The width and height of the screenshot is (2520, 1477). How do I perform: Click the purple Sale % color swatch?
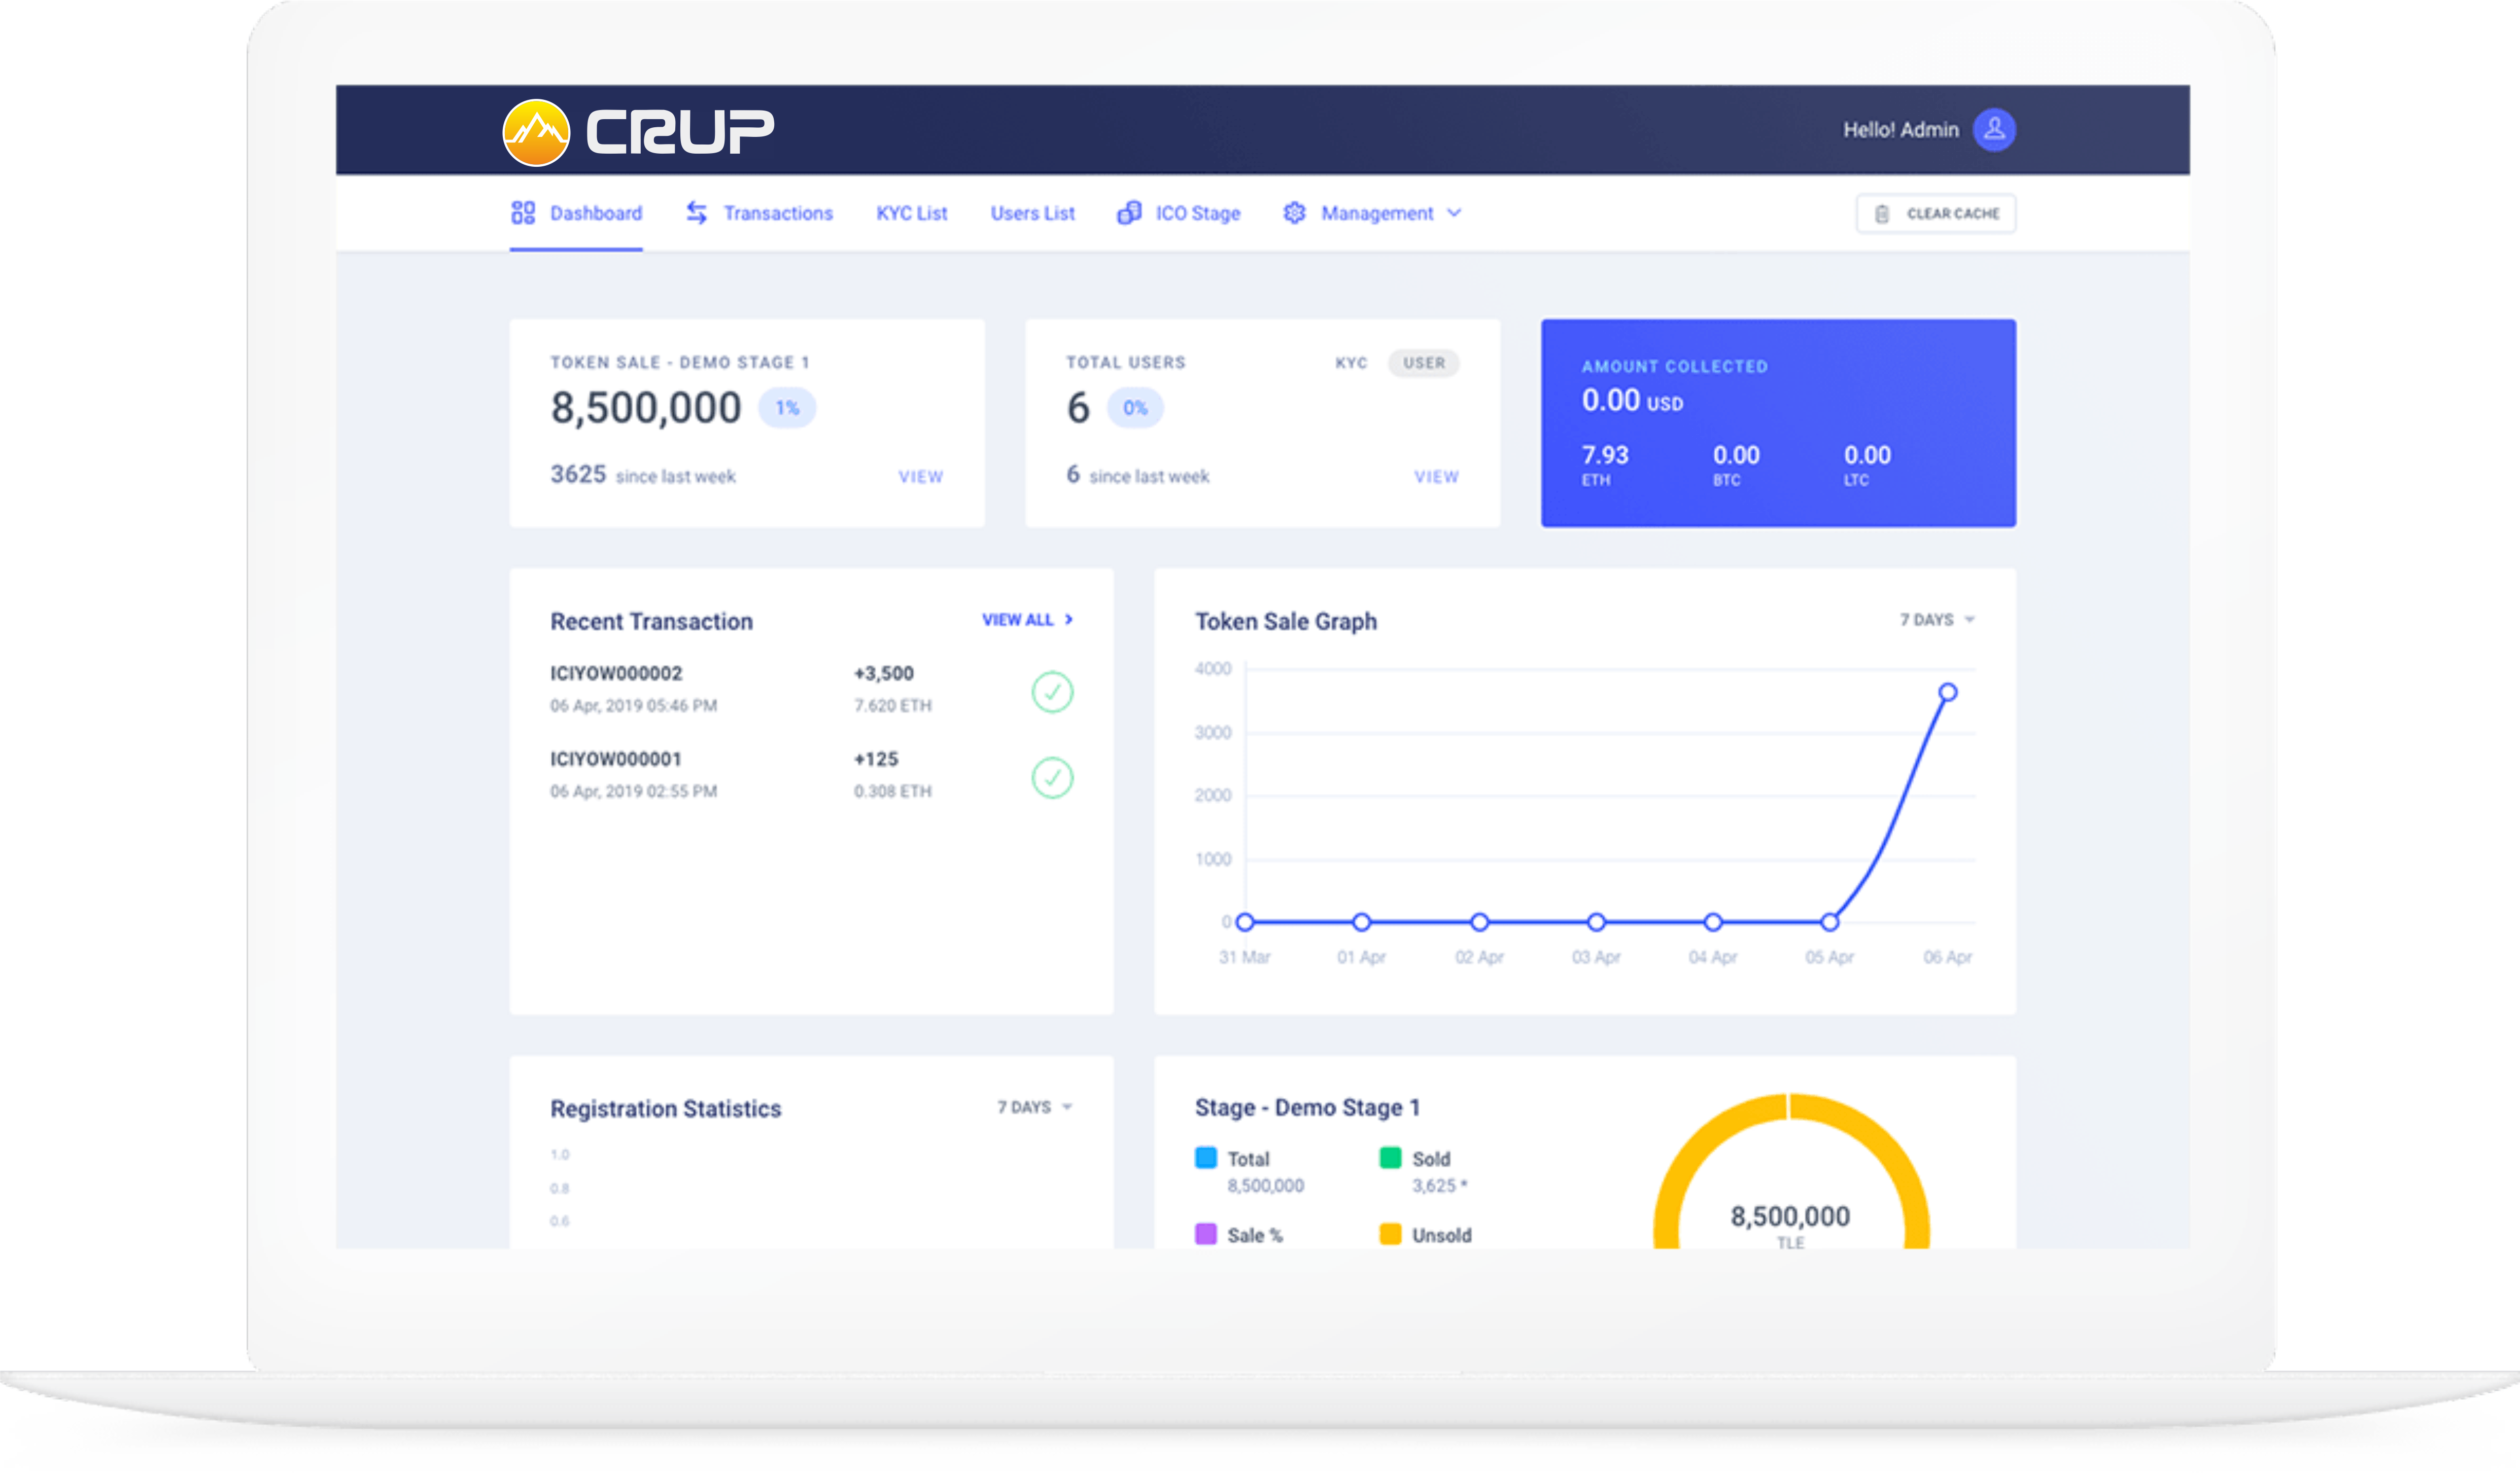tap(1206, 1235)
